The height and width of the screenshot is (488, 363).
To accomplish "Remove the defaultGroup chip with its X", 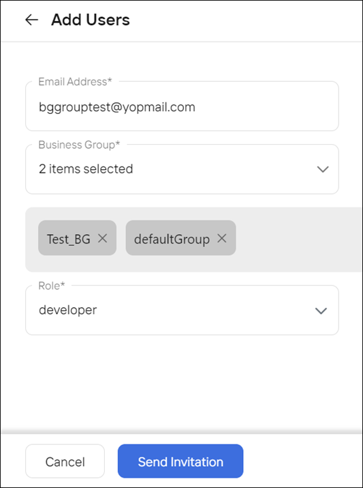I will coord(222,238).
